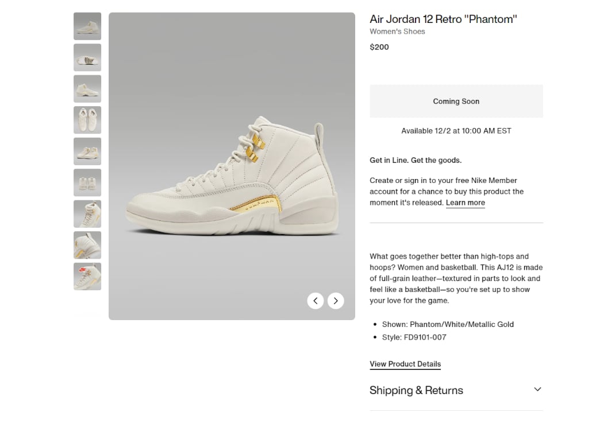The width and height of the screenshot is (615, 436).
Task: Pick the third thumbnail in the gallery
Action: pyautogui.click(x=87, y=89)
